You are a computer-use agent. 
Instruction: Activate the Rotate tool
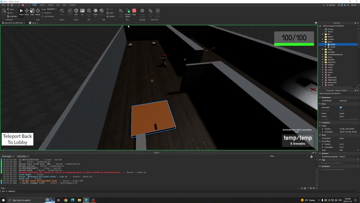point(38,11)
